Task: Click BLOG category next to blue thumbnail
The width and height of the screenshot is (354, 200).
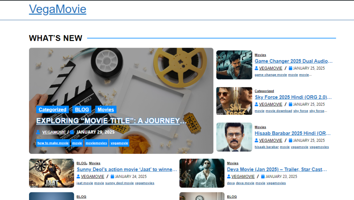Action: 81,197
